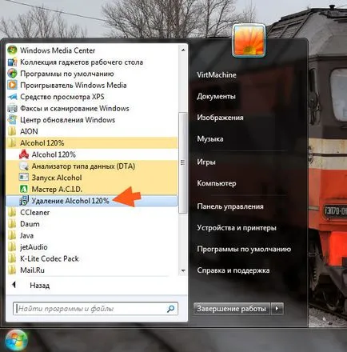Open Панель управления from the right pane

click(x=230, y=206)
